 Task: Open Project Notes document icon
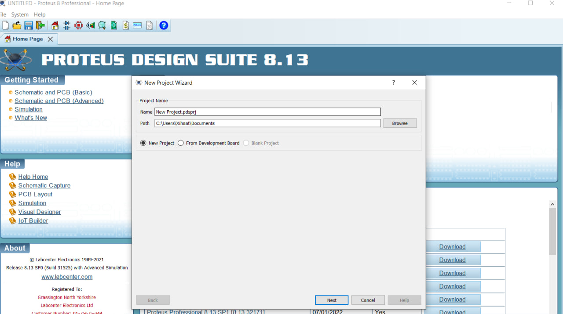click(150, 25)
